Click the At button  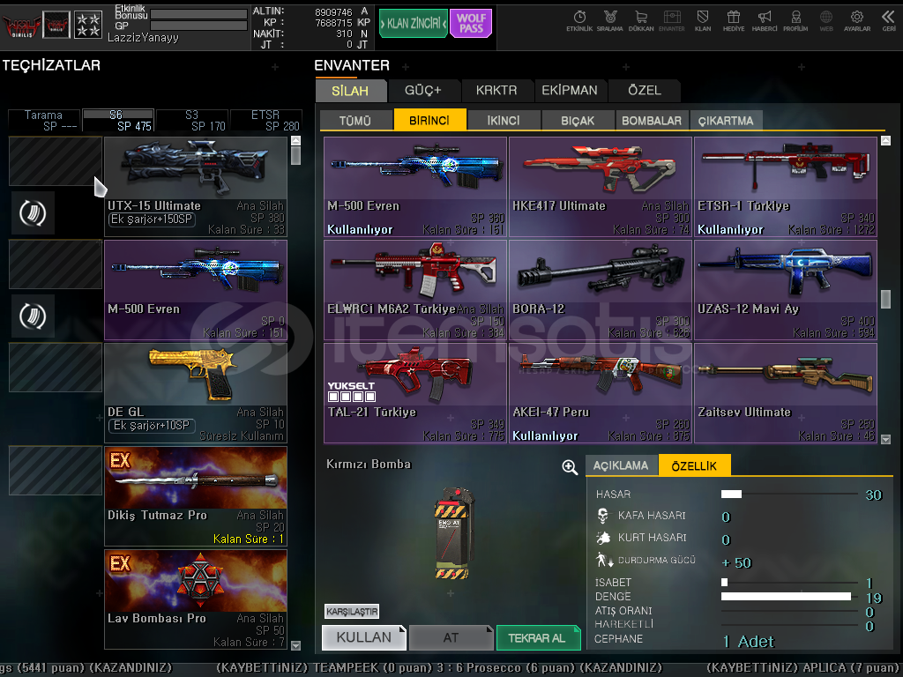(x=451, y=637)
